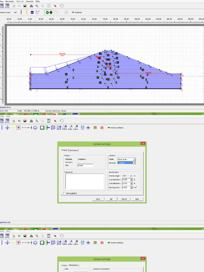Switch to the Dimensions tab in the middle dialog
The height and width of the screenshot is (272, 204).
click(x=73, y=150)
